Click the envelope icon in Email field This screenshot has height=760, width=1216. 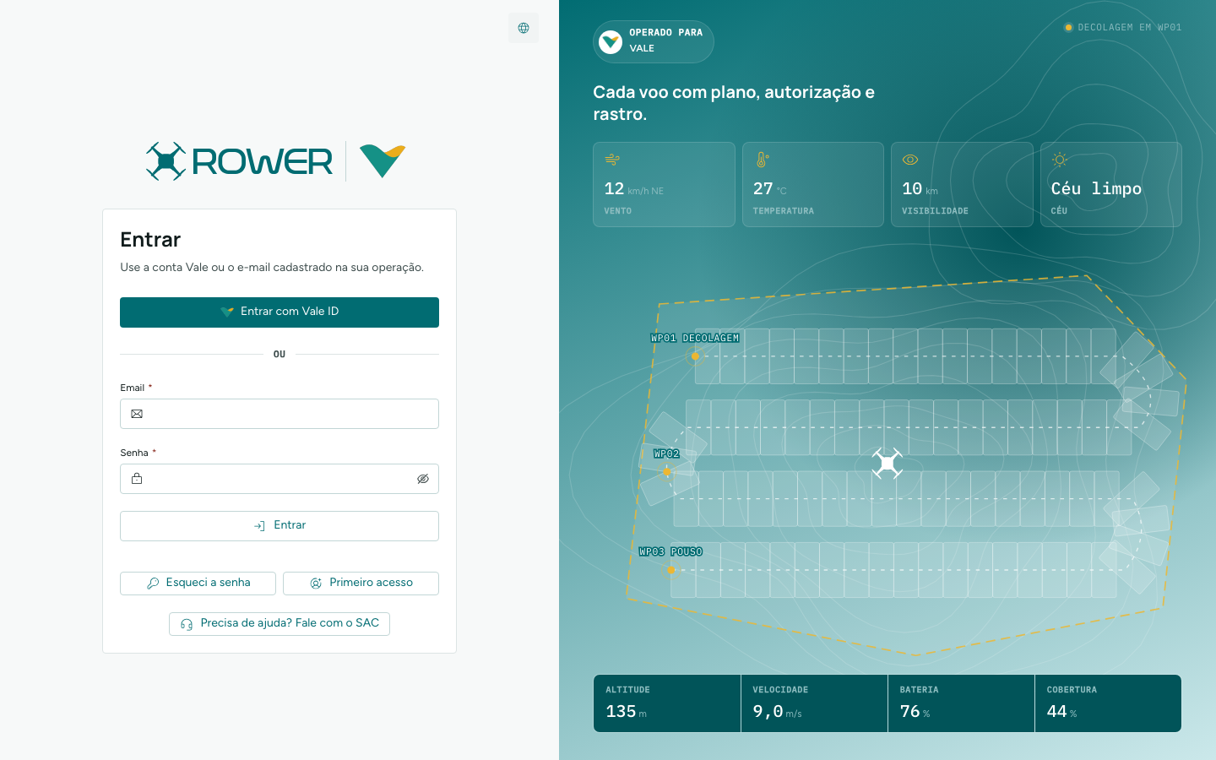pyautogui.click(x=137, y=414)
